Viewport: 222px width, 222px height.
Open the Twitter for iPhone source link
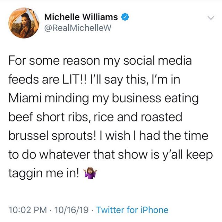click(133, 210)
